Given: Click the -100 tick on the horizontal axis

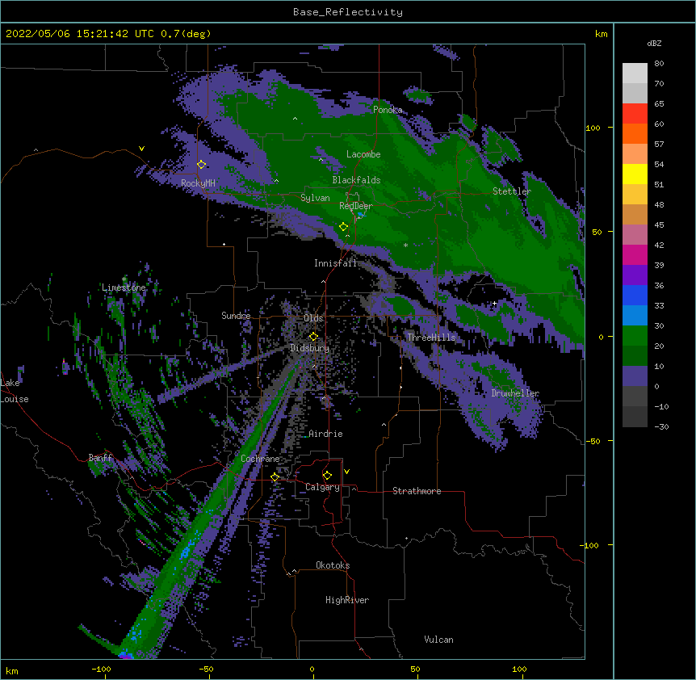Looking at the screenshot, I should click(x=102, y=669).
